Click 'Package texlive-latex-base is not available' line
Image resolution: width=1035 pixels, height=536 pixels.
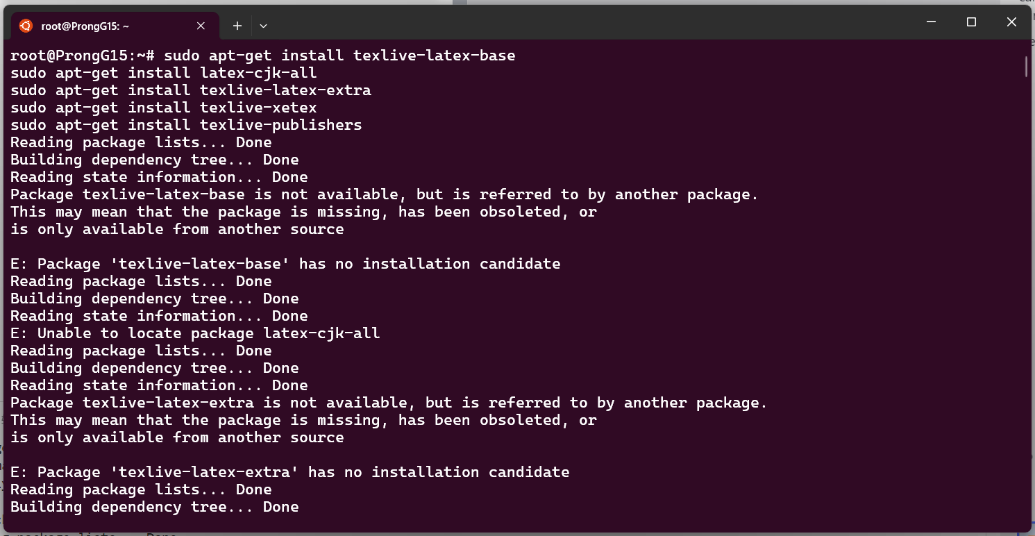click(384, 194)
